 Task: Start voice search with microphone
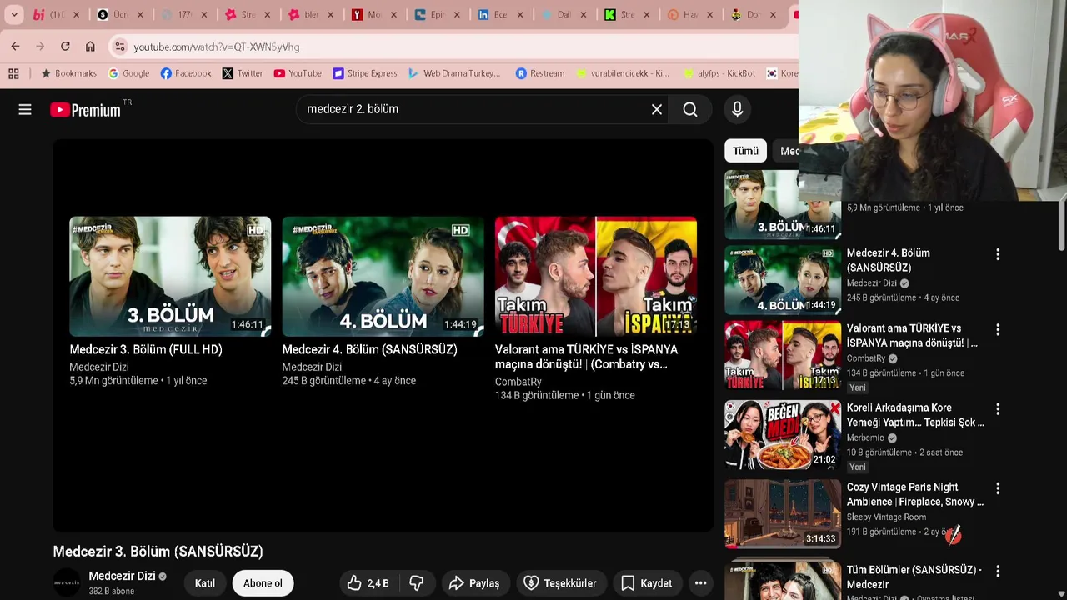tap(737, 109)
